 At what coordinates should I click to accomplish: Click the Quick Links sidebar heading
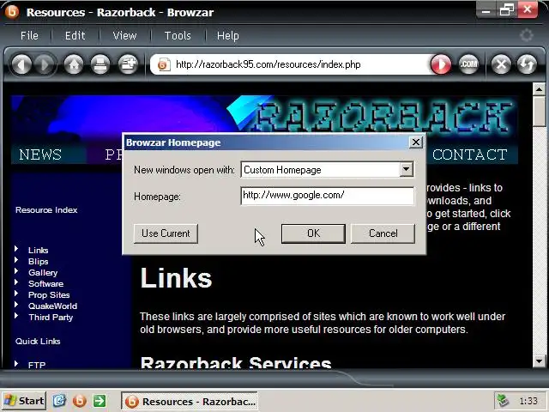point(38,342)
